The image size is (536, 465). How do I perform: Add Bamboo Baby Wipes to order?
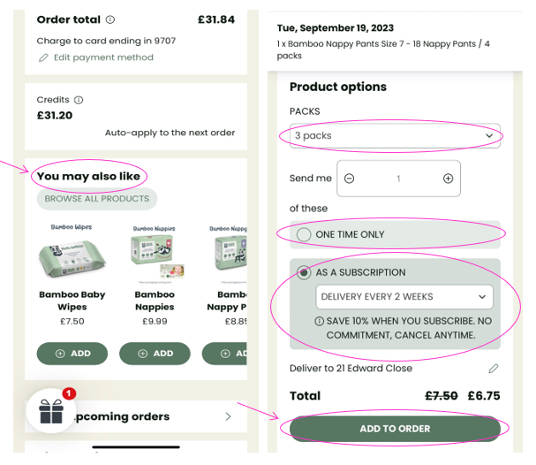pos(72,354)
